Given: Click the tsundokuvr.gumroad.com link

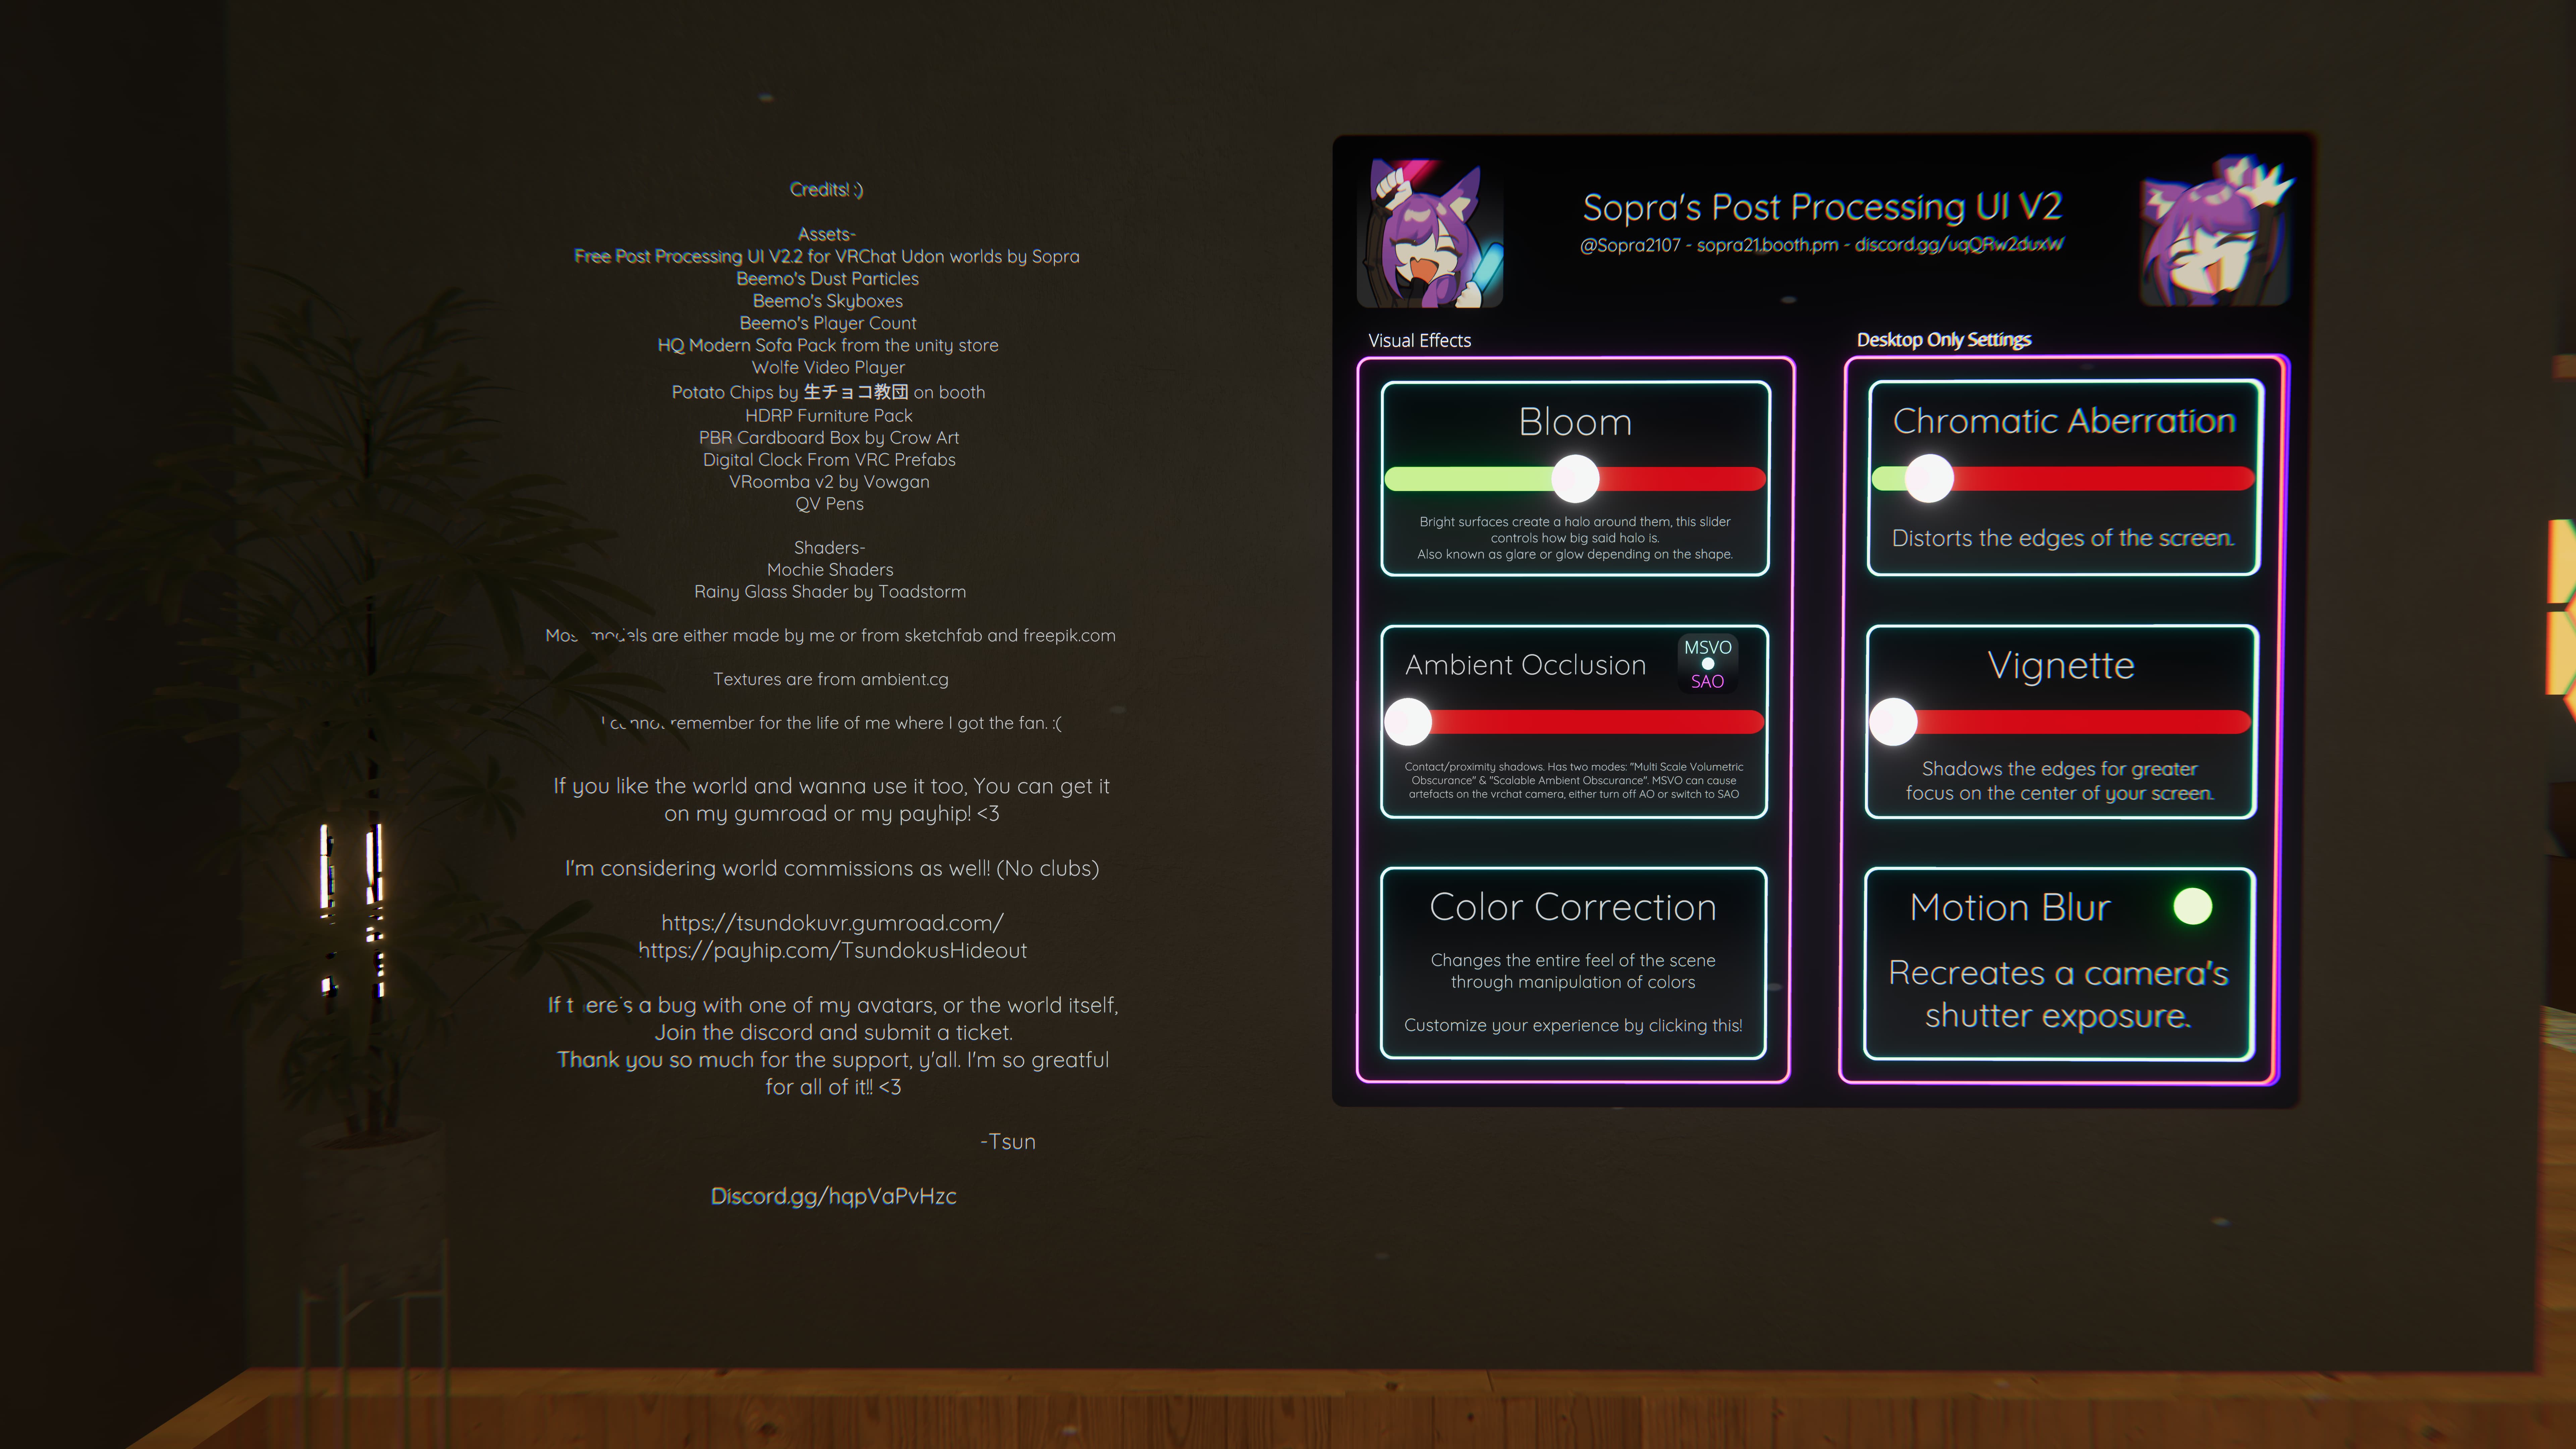Looking at the screenshot, I should click(x=832, y=923).
